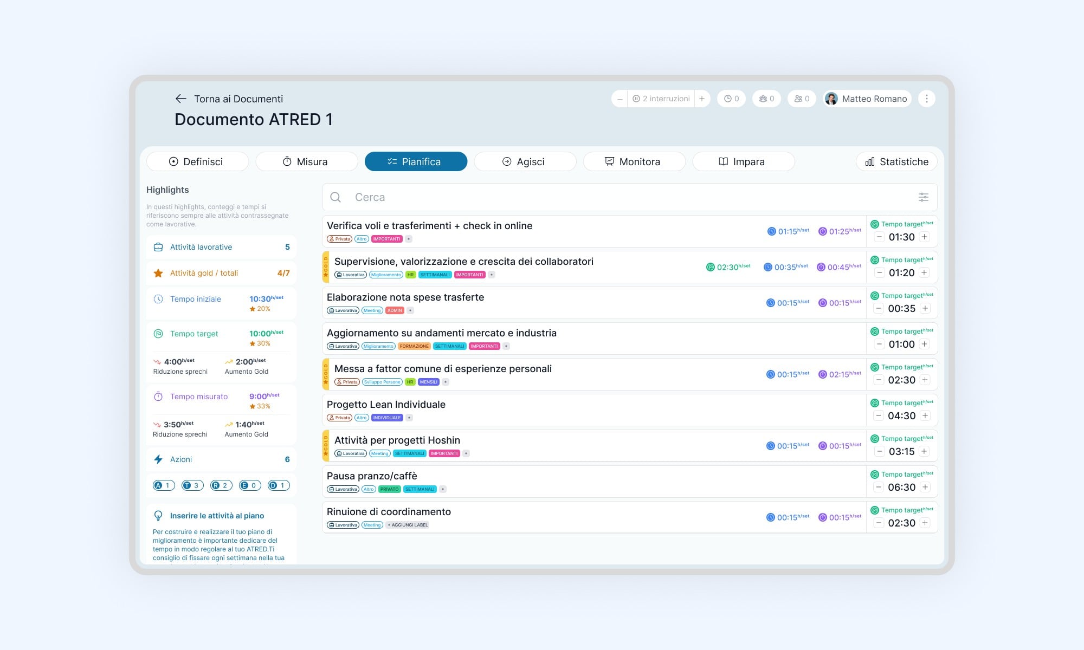Click the search filter sliders icon
1084x650 pixels.
924,197
